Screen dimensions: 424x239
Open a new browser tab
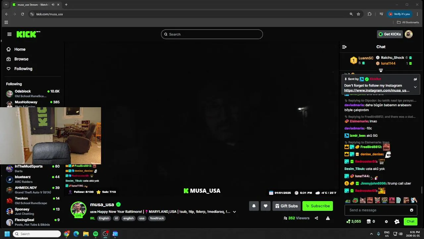(66, 5)
